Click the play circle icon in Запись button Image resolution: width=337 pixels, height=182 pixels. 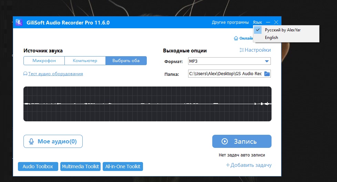(x=225, y=141)
